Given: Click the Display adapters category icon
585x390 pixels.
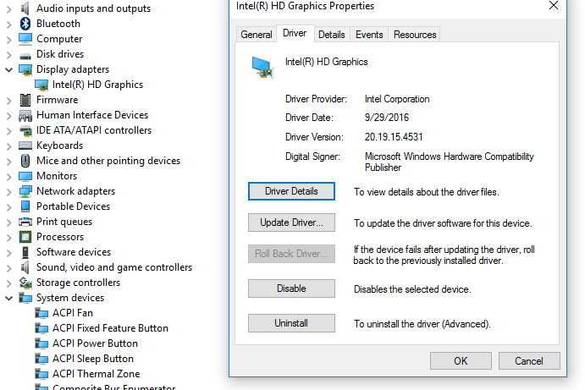Looking at the screenshot, I should pos(25,69).
